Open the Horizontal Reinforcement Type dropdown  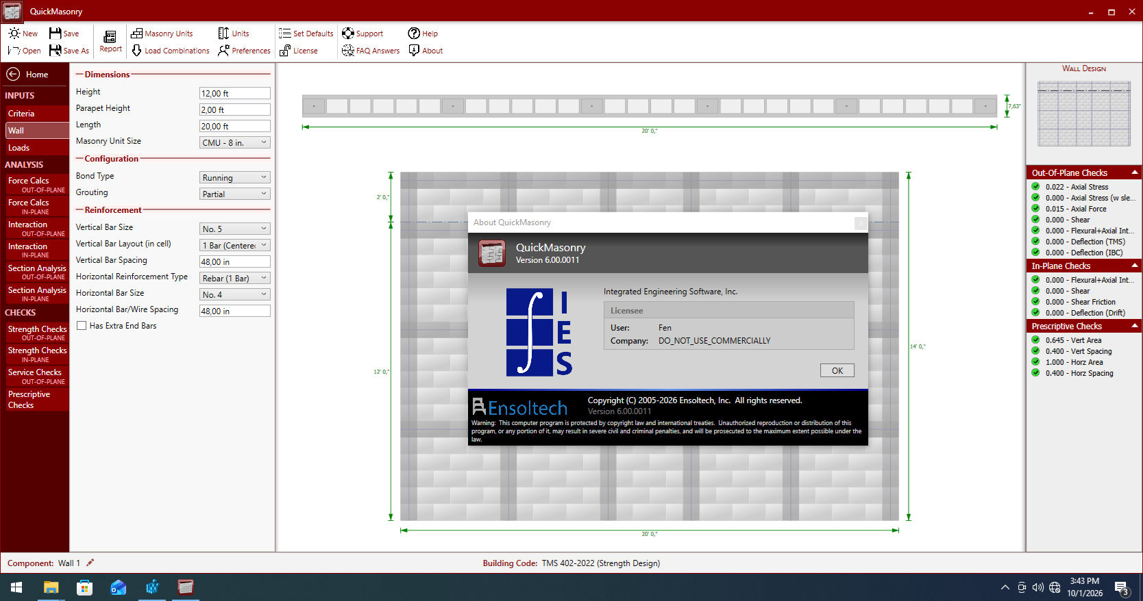pyautogui.click(x=235, y=278)
